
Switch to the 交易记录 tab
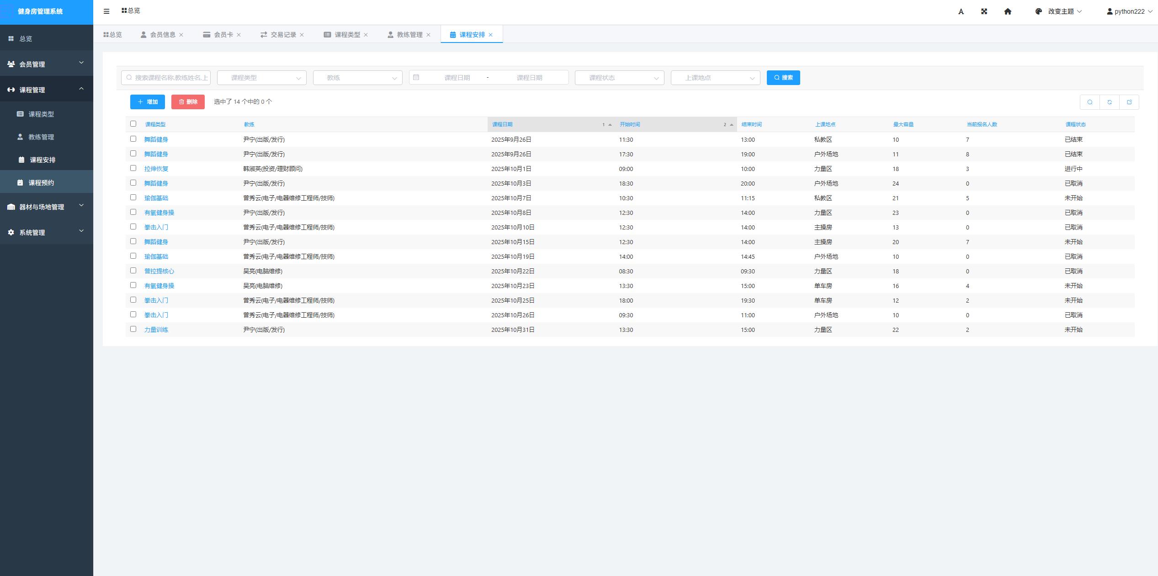(283, 35)
